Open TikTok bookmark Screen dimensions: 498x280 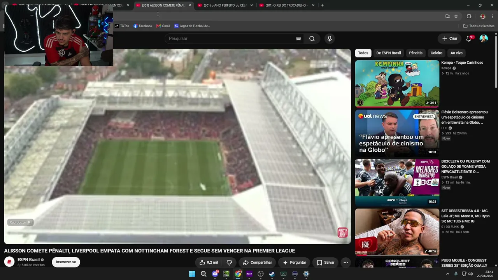tap(122, 26)
